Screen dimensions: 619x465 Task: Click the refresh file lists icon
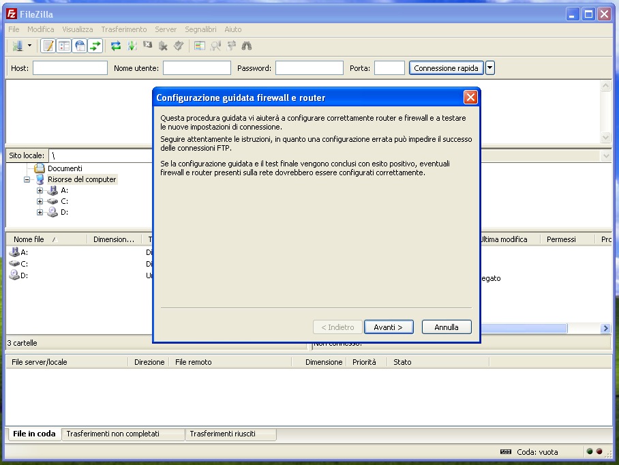tap(116, 46)
